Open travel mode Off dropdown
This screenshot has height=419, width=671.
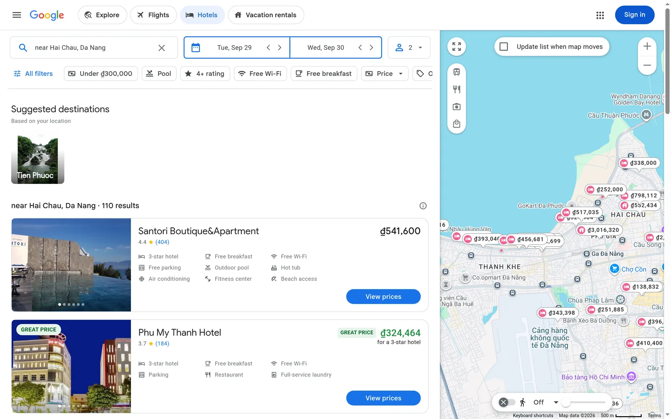tap(546, 402)
